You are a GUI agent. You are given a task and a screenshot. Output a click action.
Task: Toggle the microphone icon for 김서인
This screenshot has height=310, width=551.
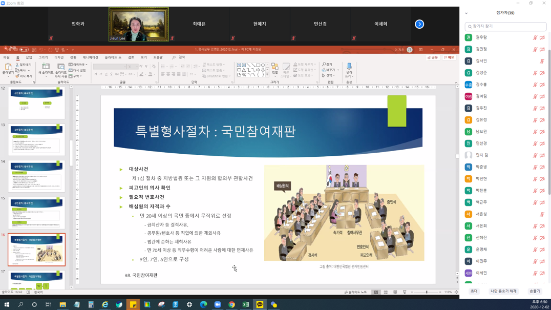[x=542, y=61]
